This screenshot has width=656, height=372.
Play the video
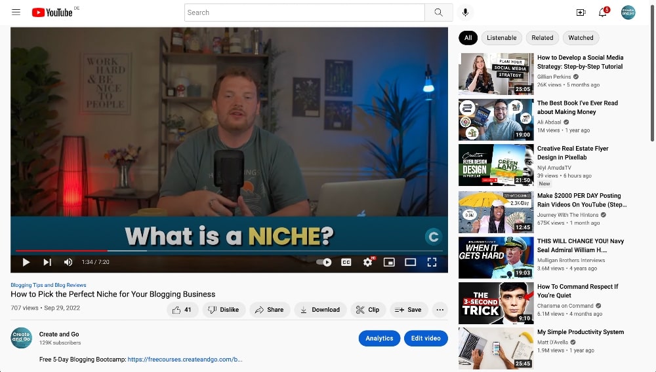(x=26, y=262)
